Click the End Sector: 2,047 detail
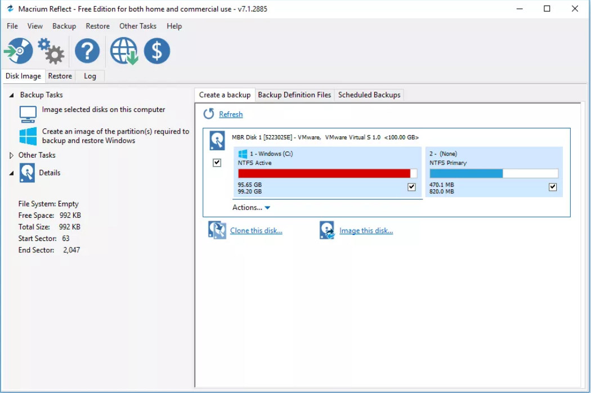The width and height of the screenshot is (591, 393). (49, 250)
